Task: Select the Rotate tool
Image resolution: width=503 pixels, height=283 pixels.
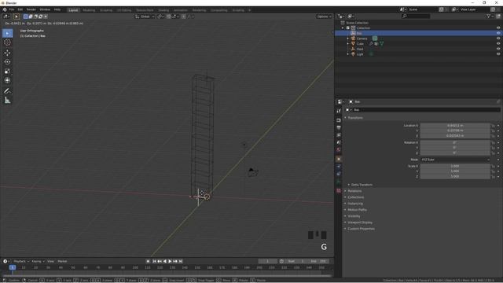Action: [7, 62]
